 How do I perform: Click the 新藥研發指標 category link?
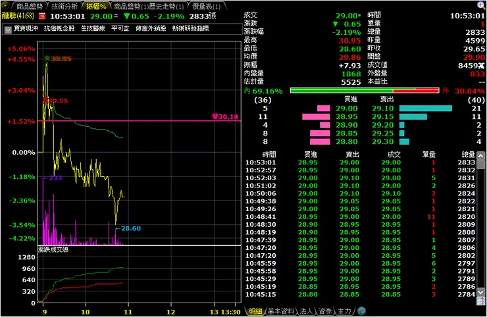click(190, 28)
